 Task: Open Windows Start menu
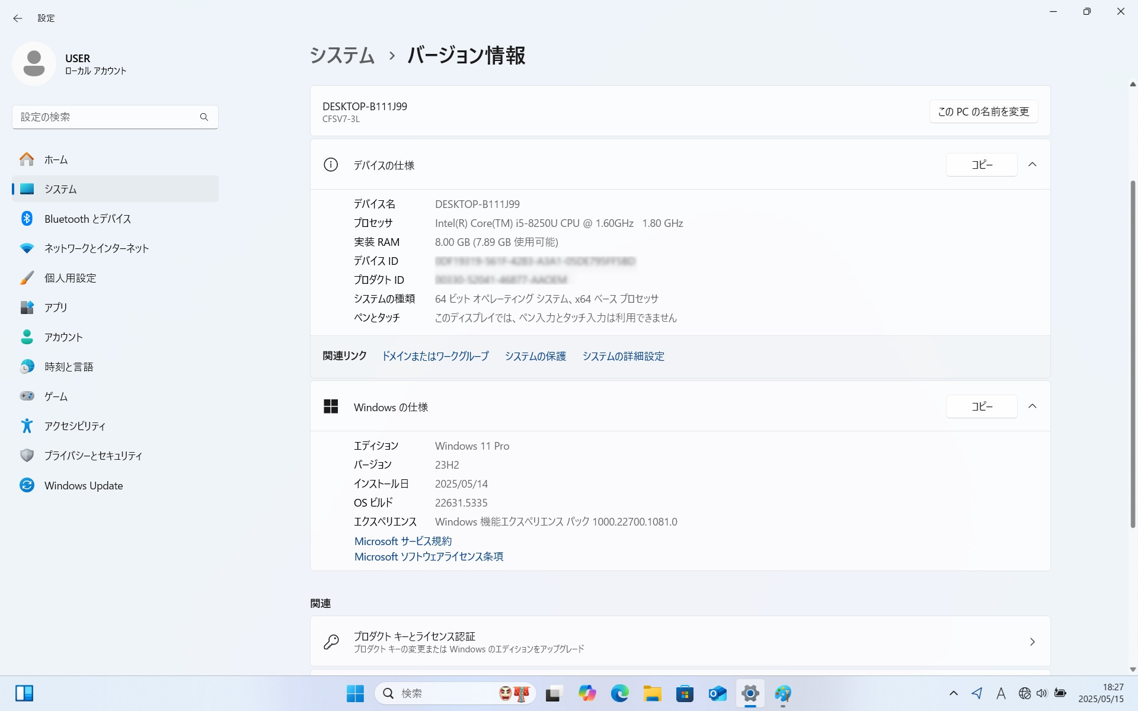tap(355, 693)
